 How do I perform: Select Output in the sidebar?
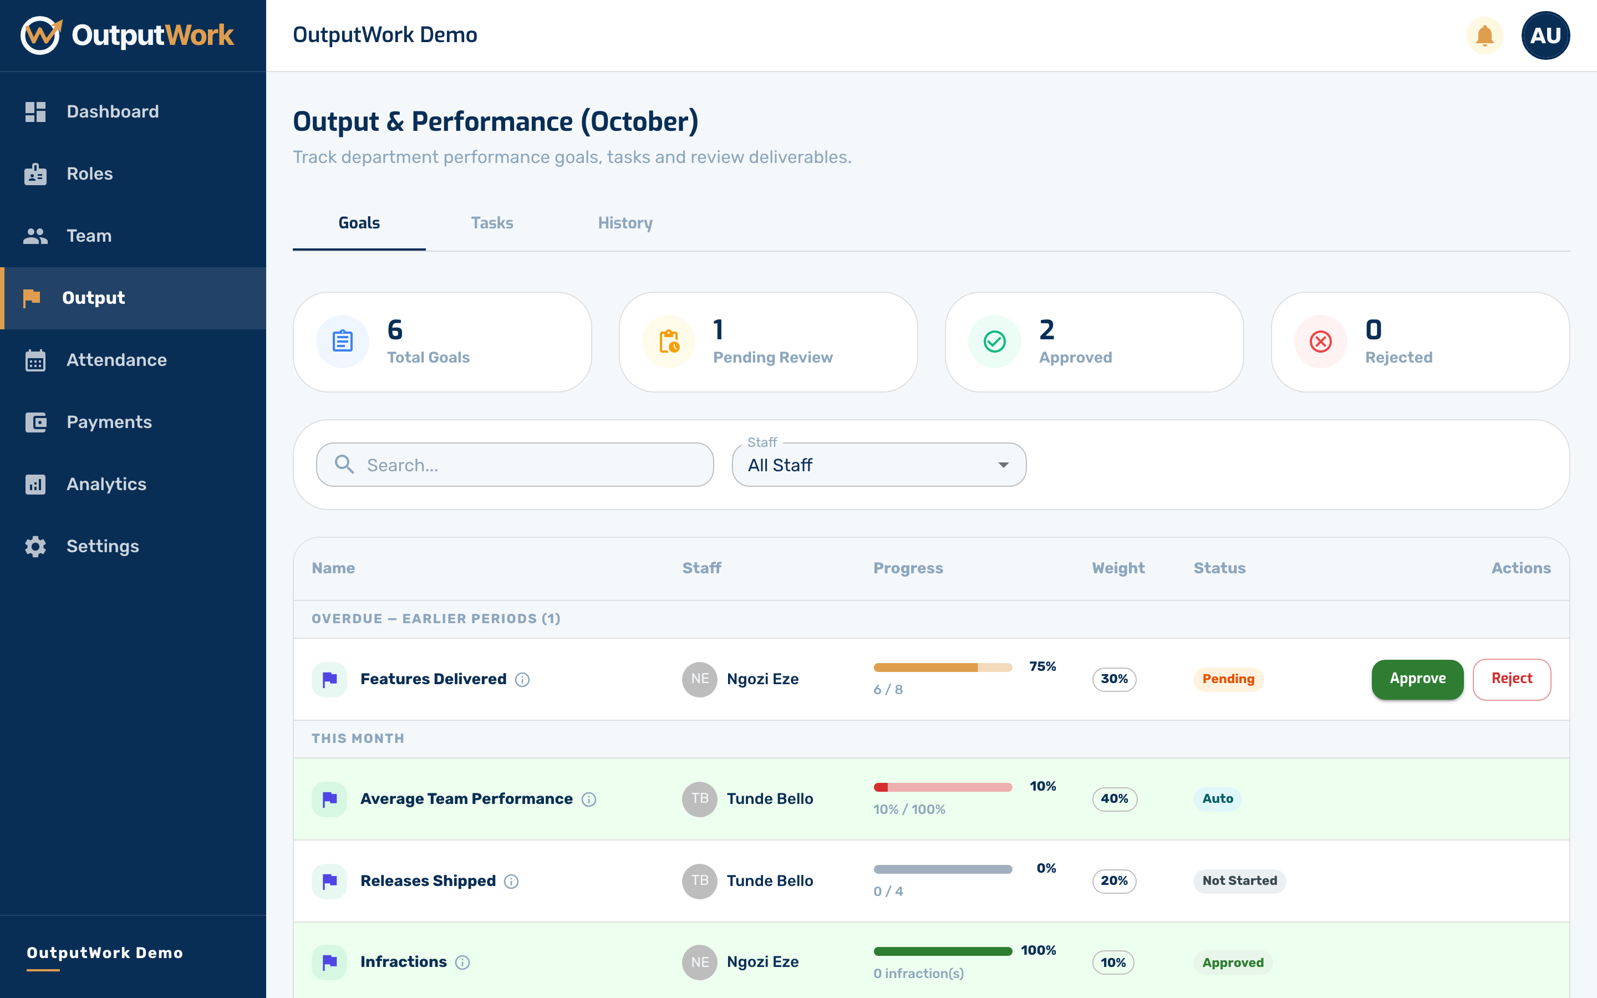click(133, 298)
